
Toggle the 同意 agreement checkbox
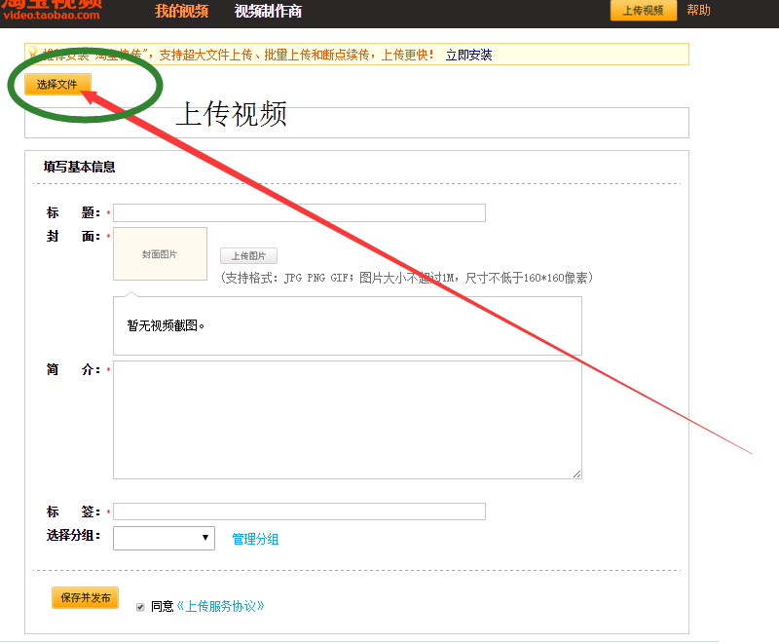pos(140,606)
